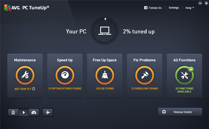Open the Rescue Center button
Screen dimensions: 209x129
pos(180,112)
